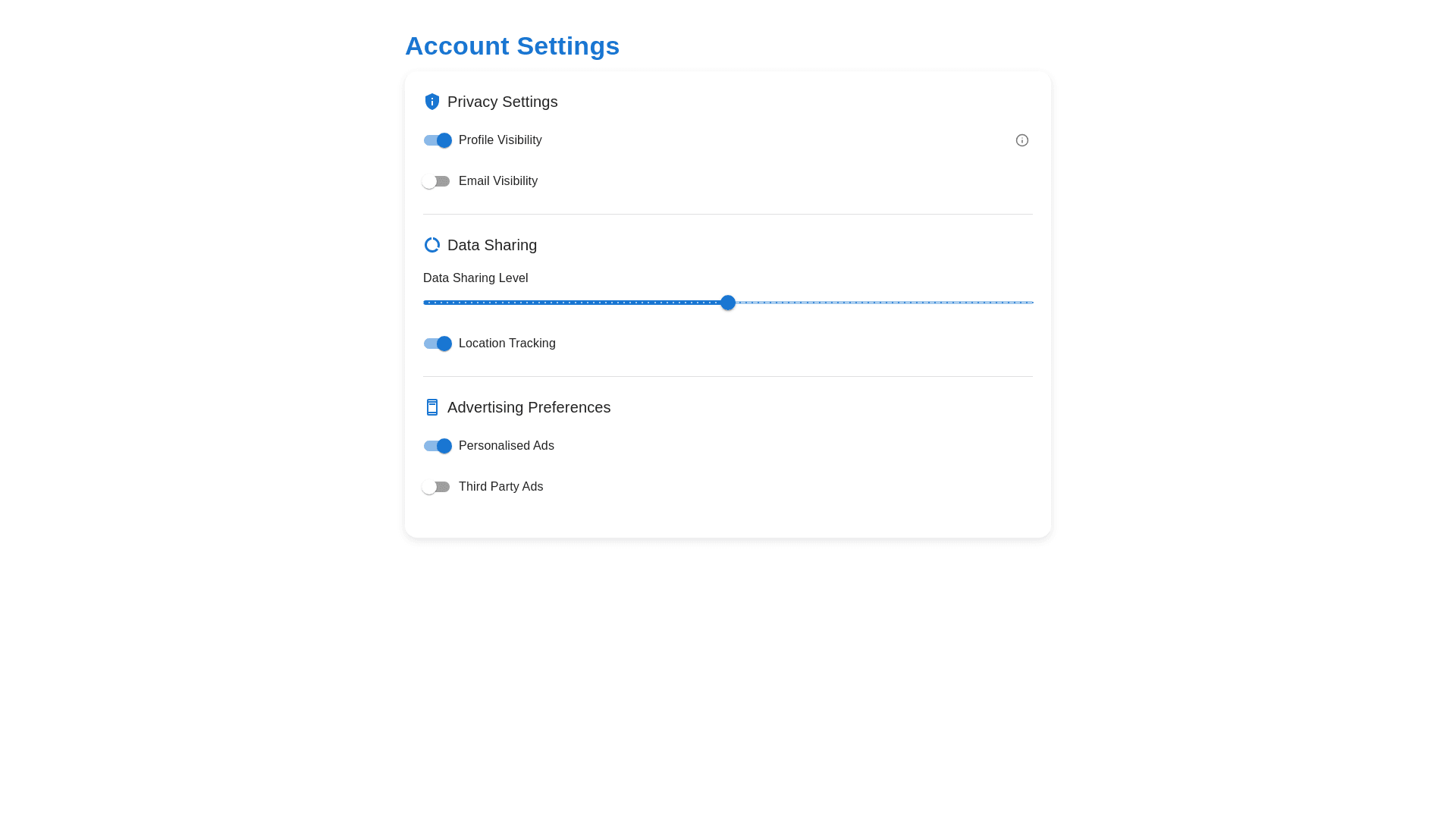The height and width of the screenshot is (819, 1456).
Task: Turn off the Location Tracking switch
Action: point(438,344)
